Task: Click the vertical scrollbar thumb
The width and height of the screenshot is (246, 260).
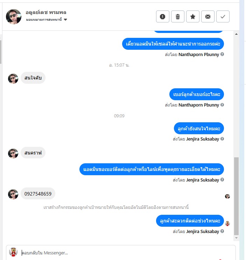Action: click(237, 196)
